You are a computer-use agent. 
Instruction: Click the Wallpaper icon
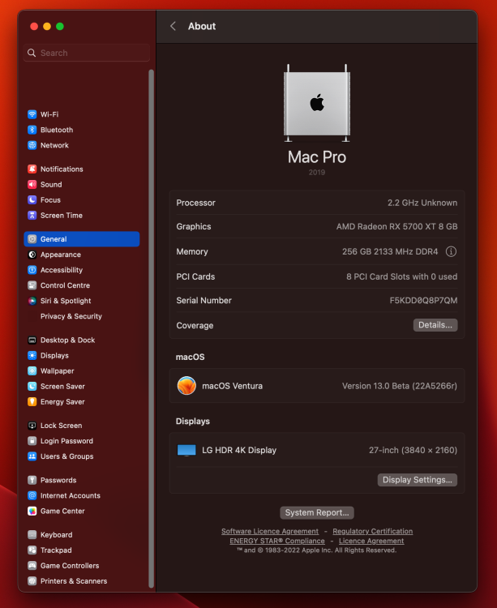[x=32, y=371]
